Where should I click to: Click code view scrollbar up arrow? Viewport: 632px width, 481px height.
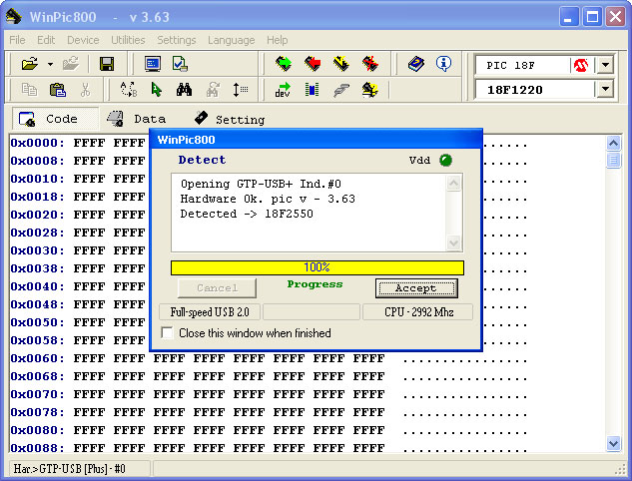[x=613, y=143]
